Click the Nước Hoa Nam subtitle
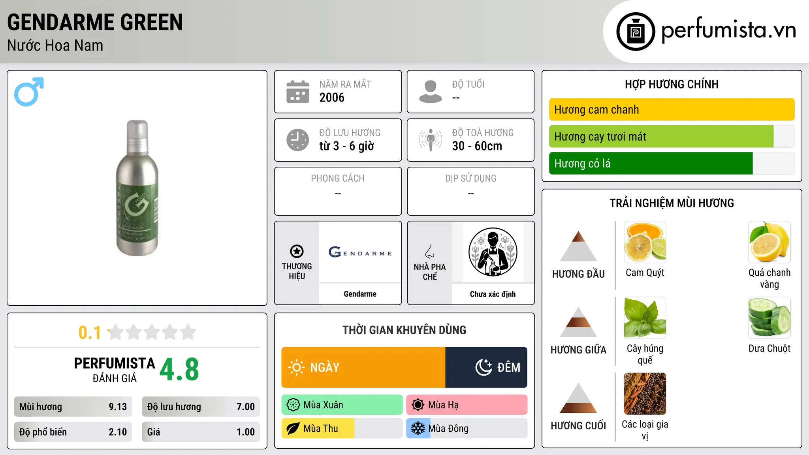Screen dimensions: 809x455 (x=55, y=45)
